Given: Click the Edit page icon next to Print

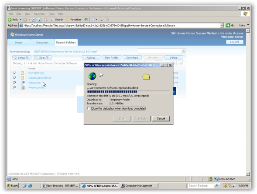Looking at the screenshot, I should tap(107, 20).
